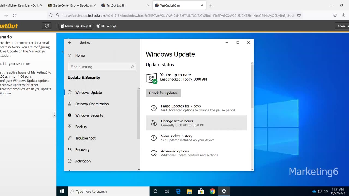Click the update status sync icon

pyautogui.click(x=151, y=78)
